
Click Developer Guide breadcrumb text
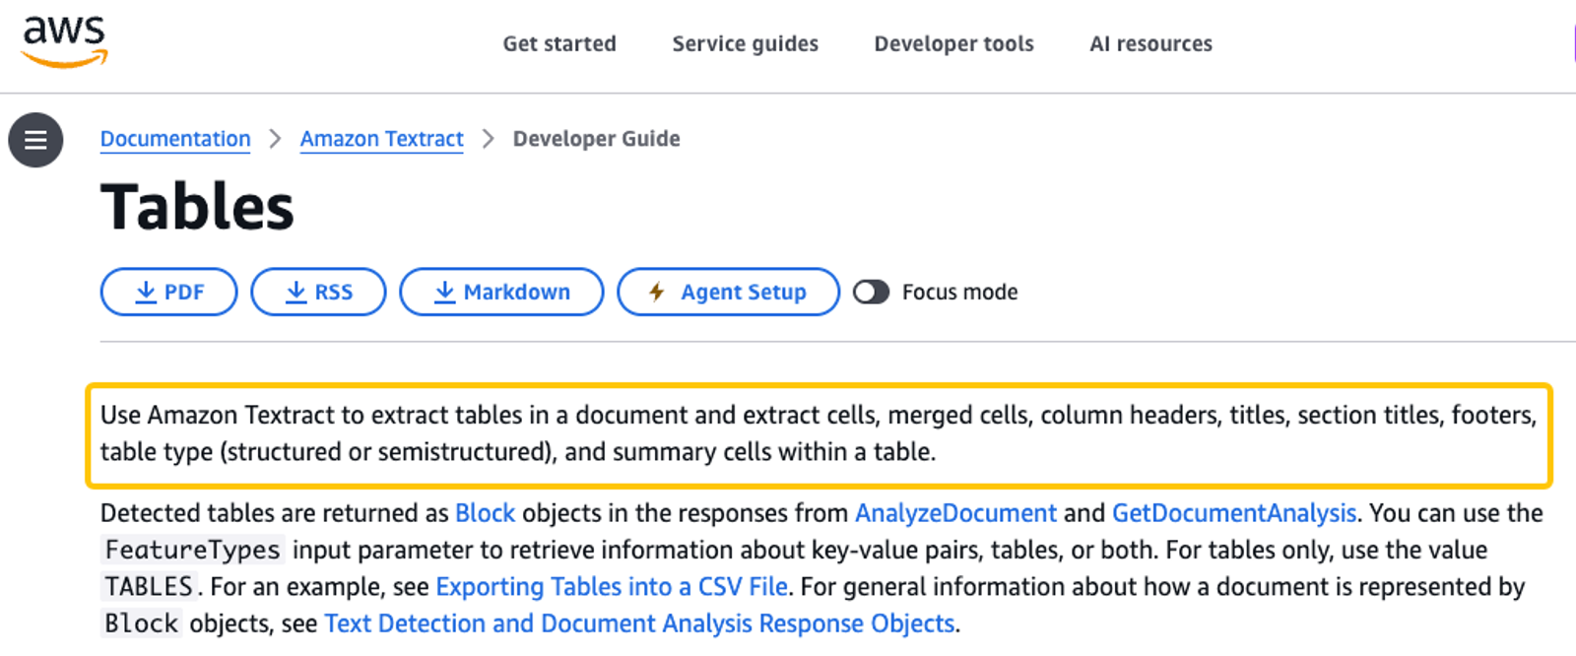point(596,139)
